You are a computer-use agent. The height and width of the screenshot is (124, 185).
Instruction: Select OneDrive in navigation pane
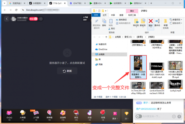(x=101, y=49)
